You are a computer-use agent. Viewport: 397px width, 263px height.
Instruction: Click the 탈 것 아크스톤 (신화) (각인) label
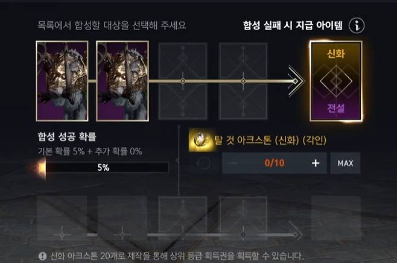pyautogui.click(x=270, y=140)
